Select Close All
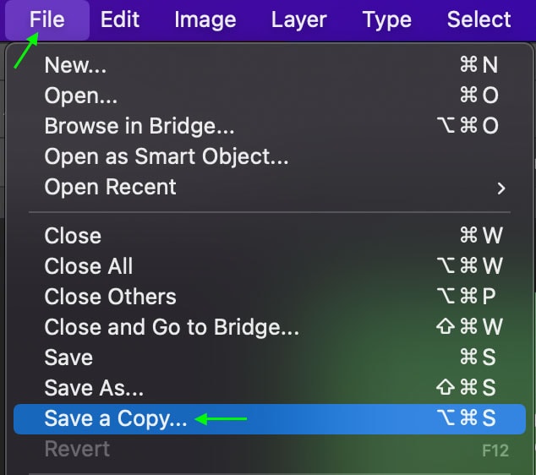The width and height of the screenshot is (536, 475). (270, 266)
